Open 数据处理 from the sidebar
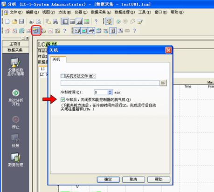The width and height of the screenshot is (214, 192). [x=16, y=159]
